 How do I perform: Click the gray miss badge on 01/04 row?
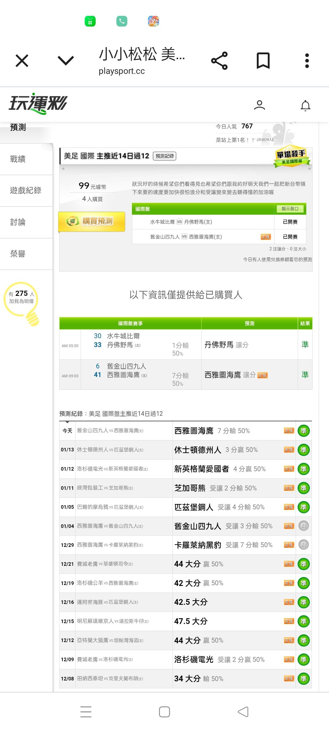[x=303, y=526]
